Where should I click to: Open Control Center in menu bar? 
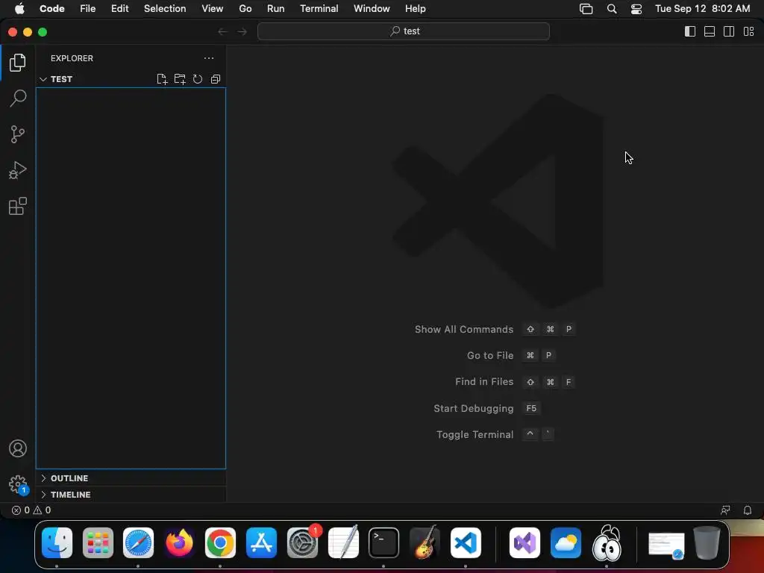click(x=636, y=9)
